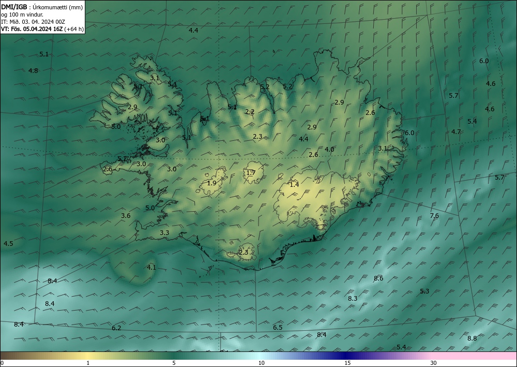Click the 4.5 value near the western map border
This screenshot has width=517, height=367.
click(8, 244)
